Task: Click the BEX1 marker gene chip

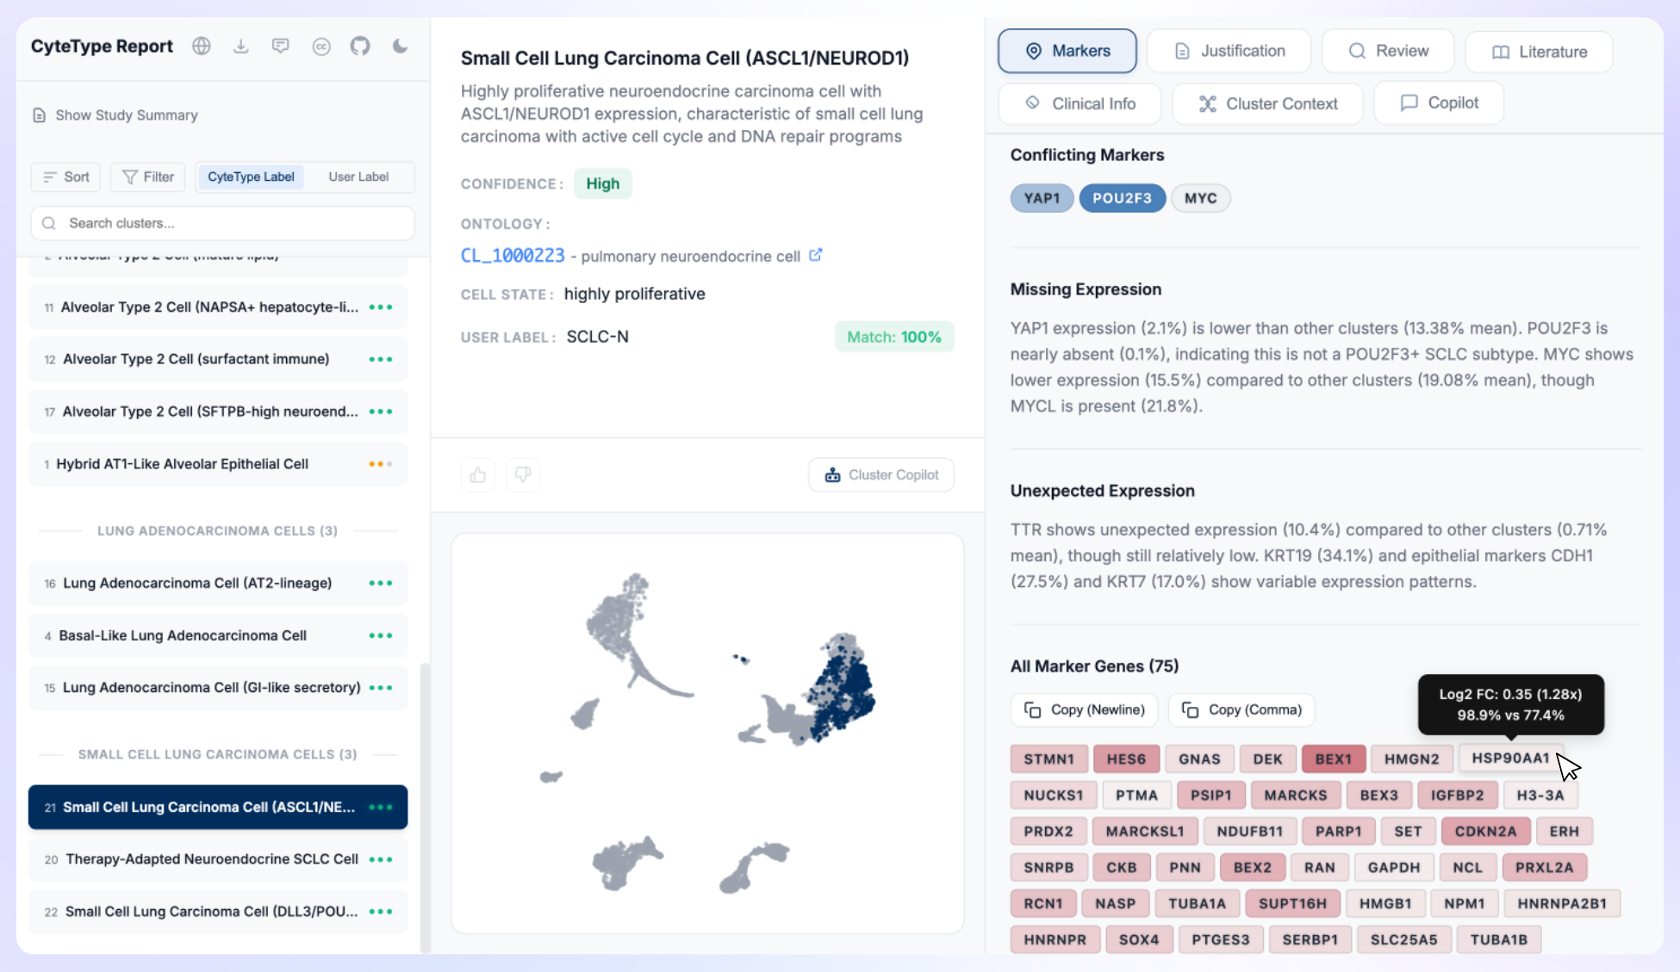Action: 1333,758
